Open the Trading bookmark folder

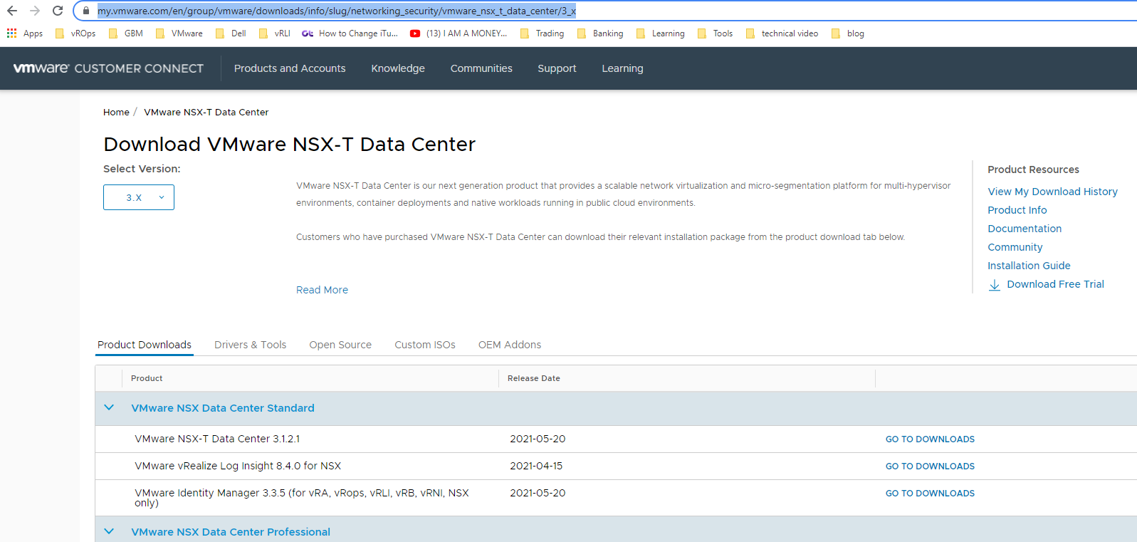[542, 33]
